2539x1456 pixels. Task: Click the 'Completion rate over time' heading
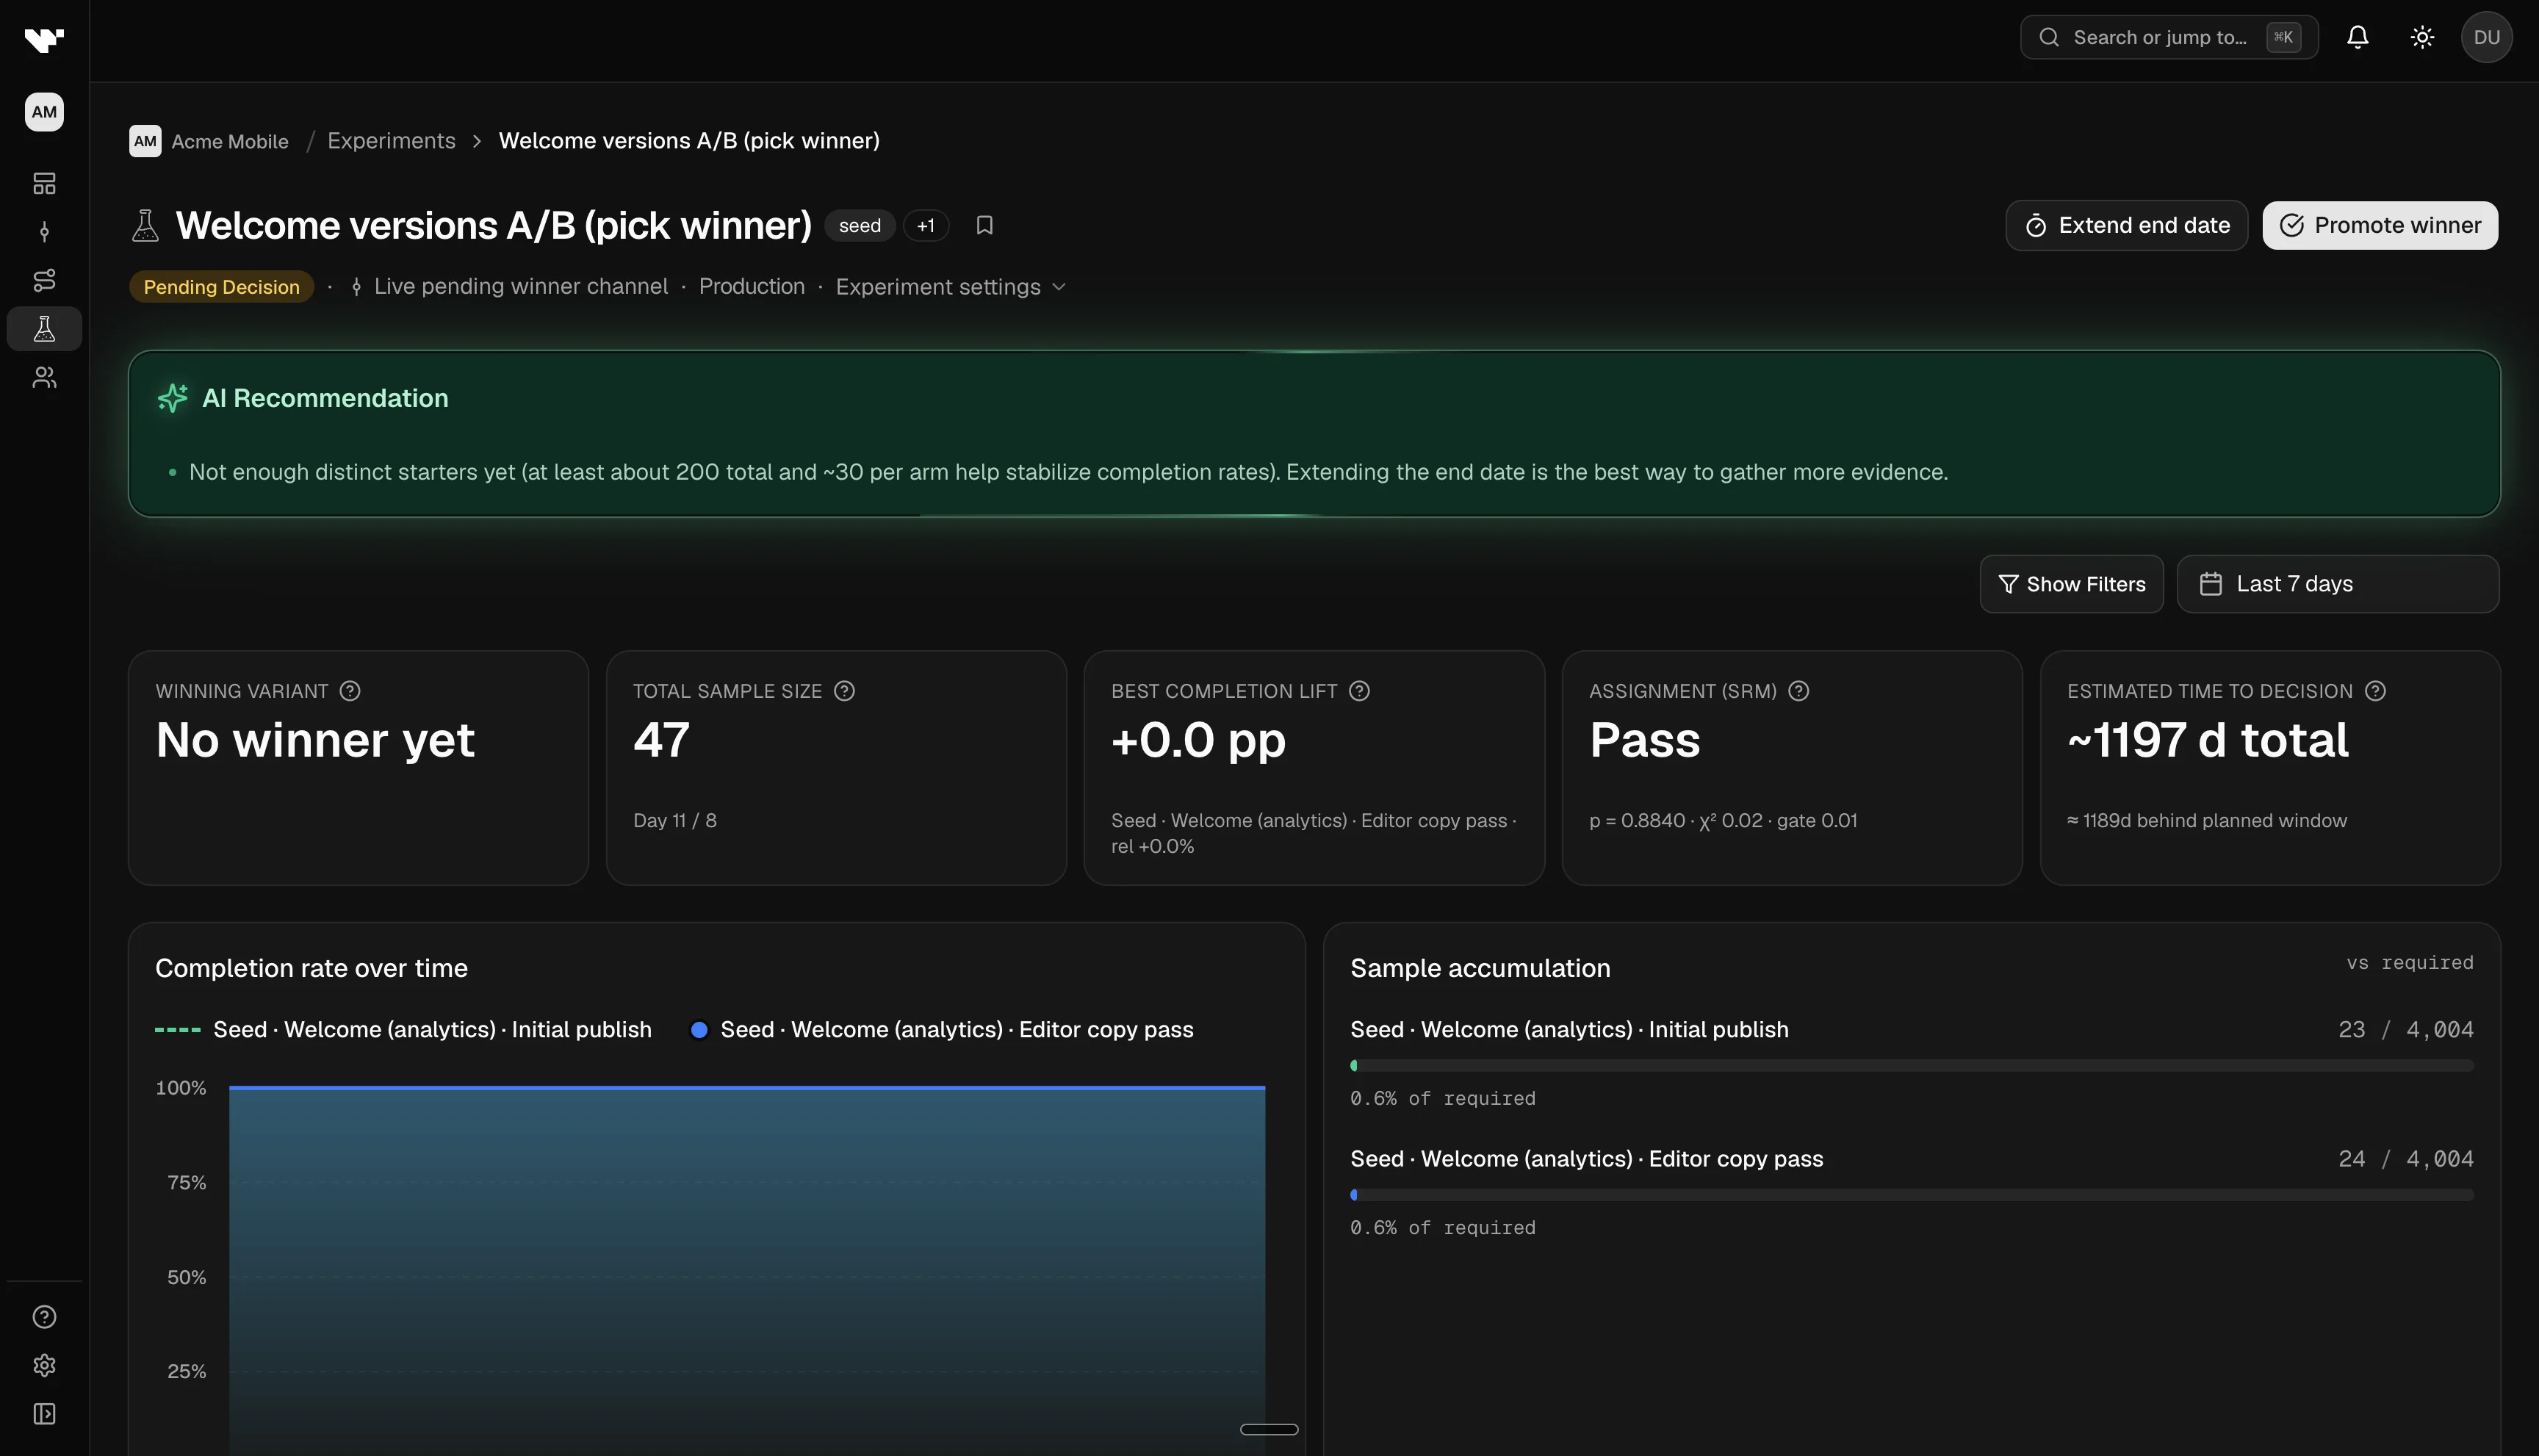click(x=311, y=968)
